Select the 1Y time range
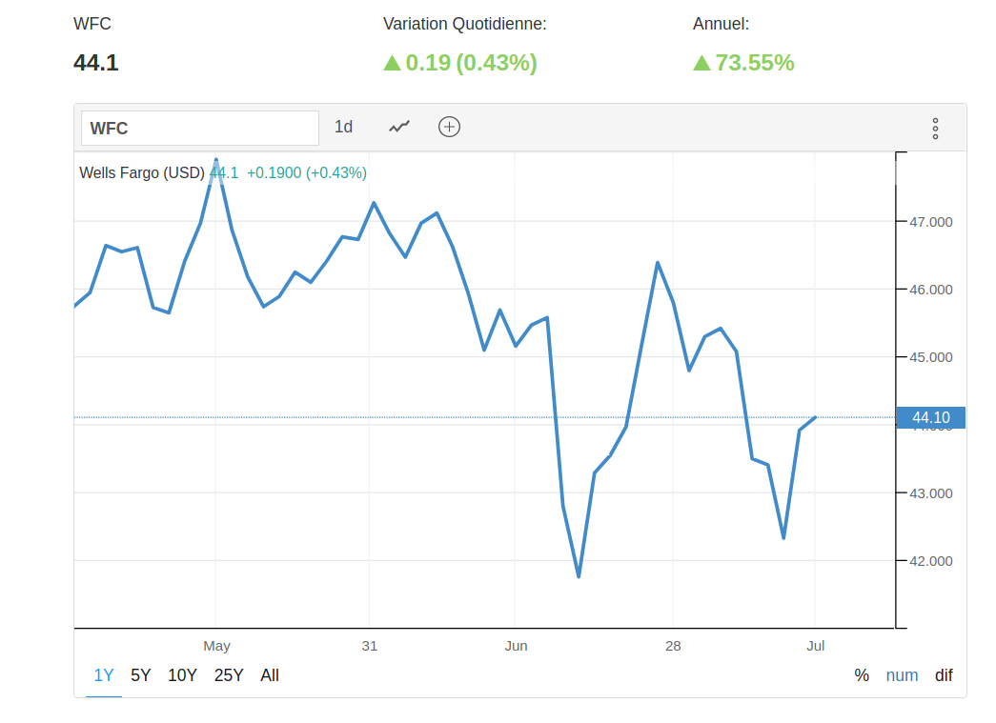 (104, 675)
